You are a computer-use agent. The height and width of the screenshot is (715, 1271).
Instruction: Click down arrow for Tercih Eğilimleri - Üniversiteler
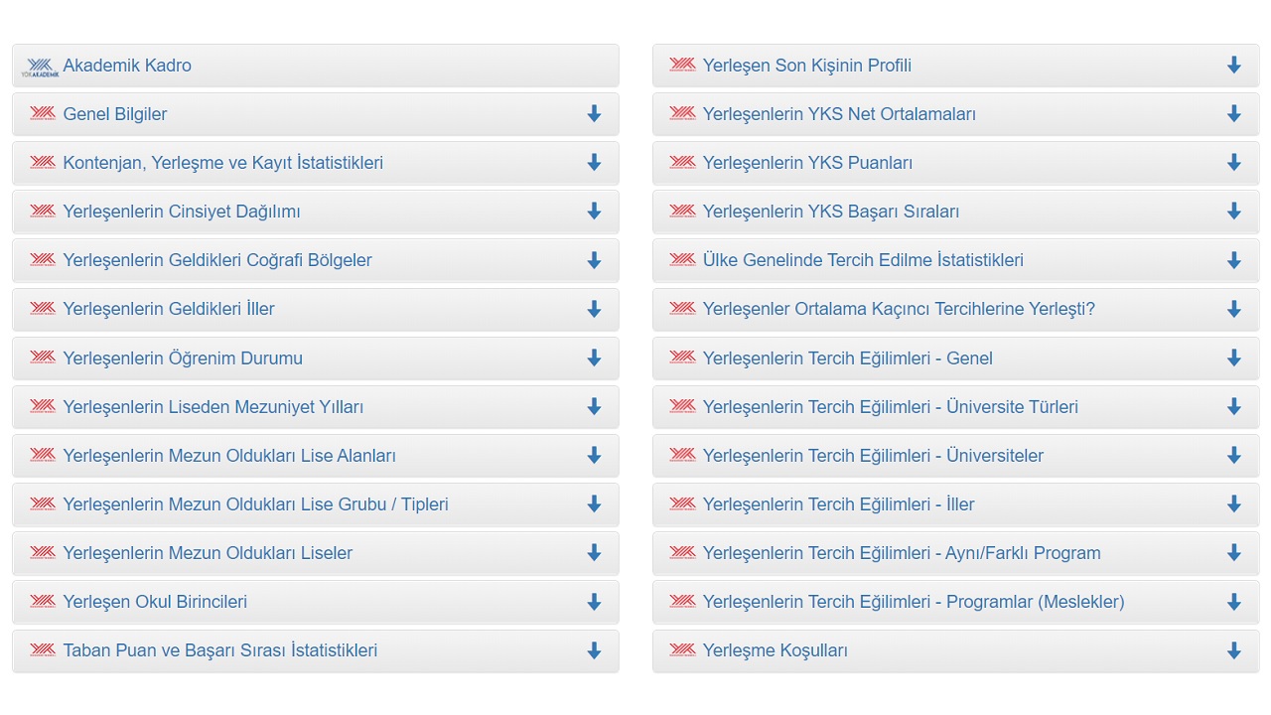(1234, 455)
